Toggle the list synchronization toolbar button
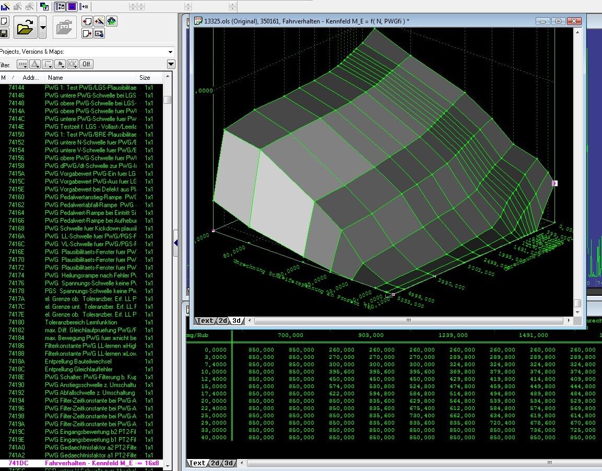 tap(60, 7)
